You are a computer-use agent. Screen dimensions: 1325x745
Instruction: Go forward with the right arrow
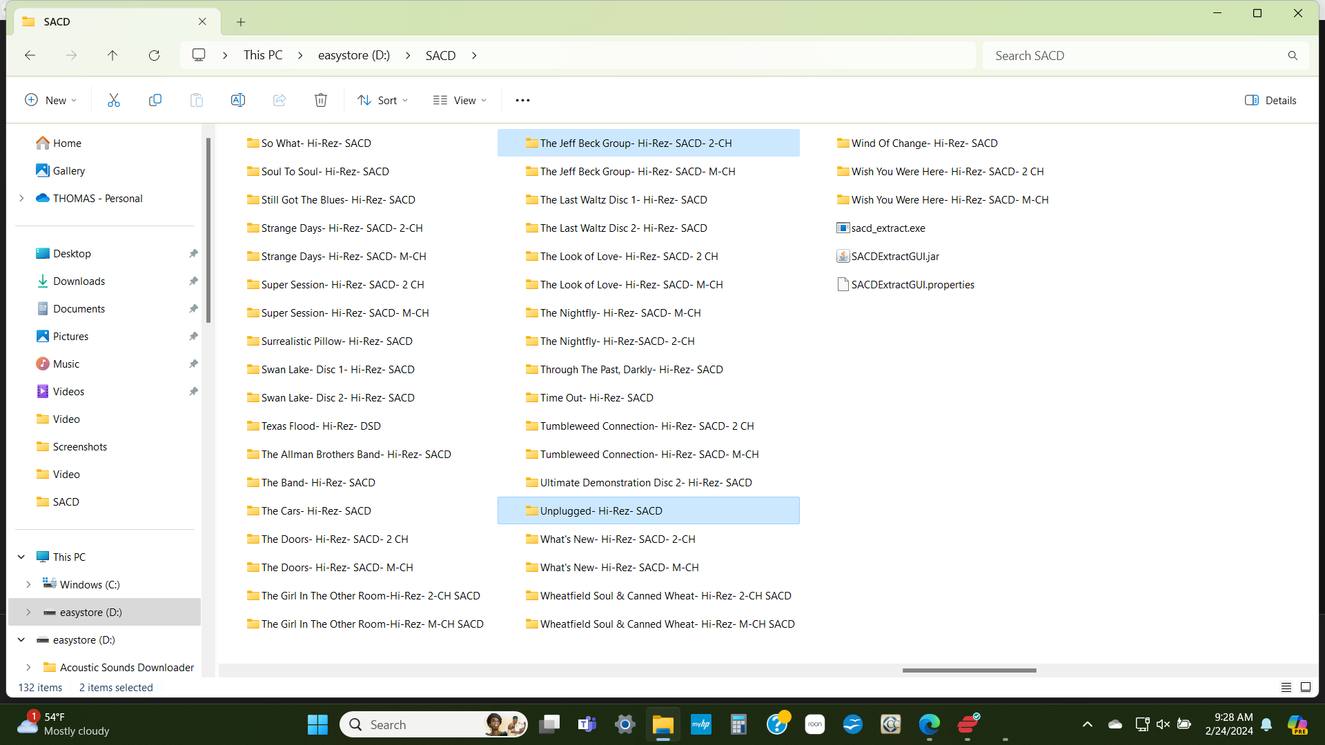(x=71, y=55)
